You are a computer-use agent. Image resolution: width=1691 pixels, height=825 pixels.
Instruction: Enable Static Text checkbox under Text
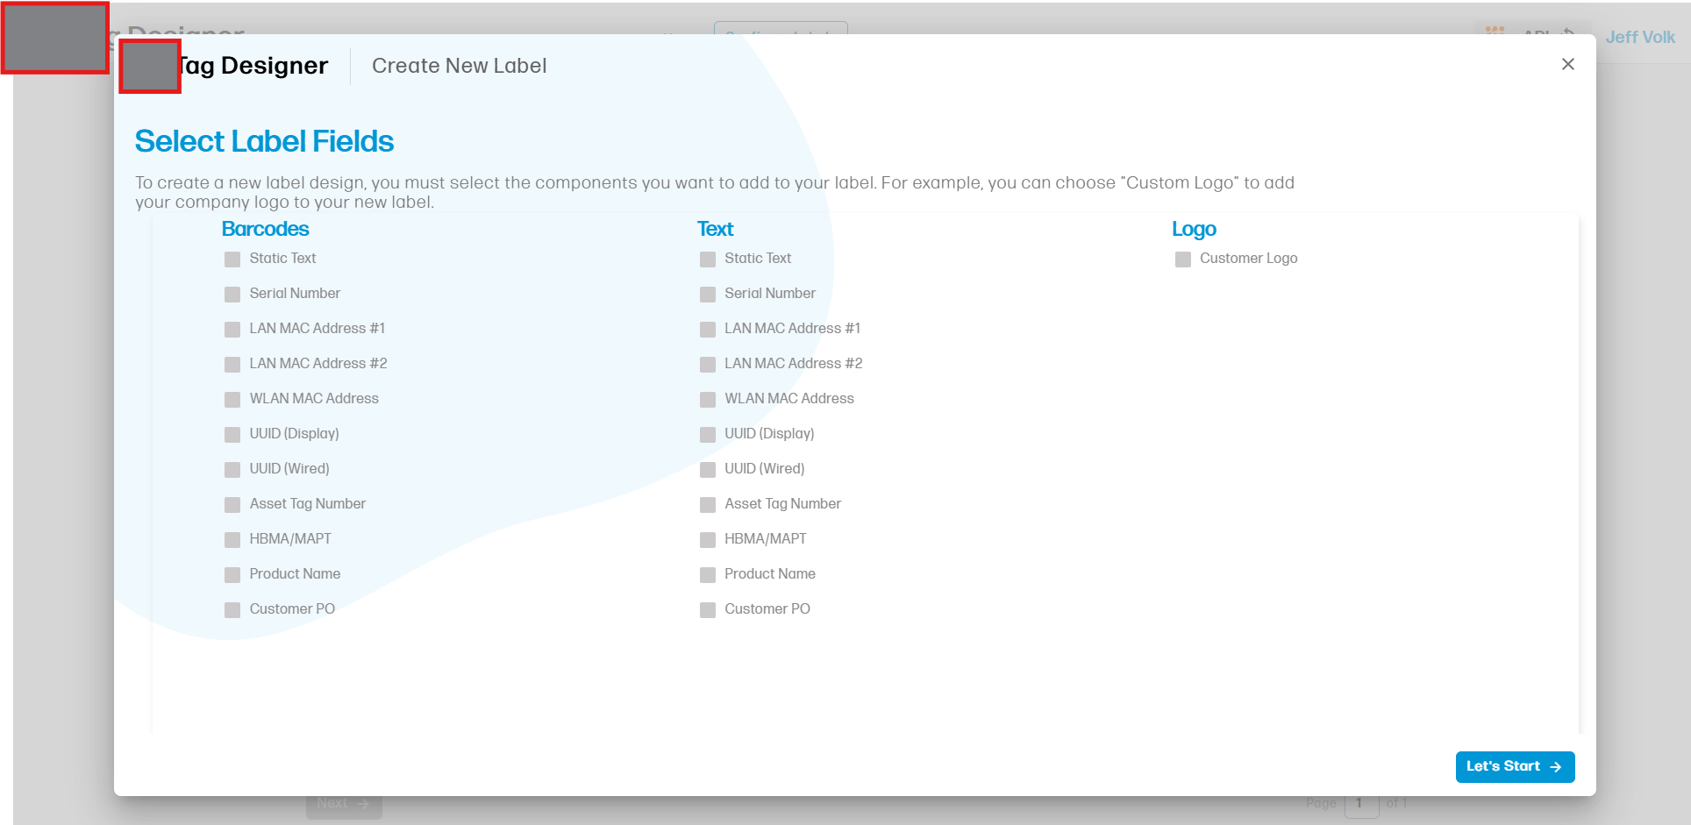coord(708,260)
